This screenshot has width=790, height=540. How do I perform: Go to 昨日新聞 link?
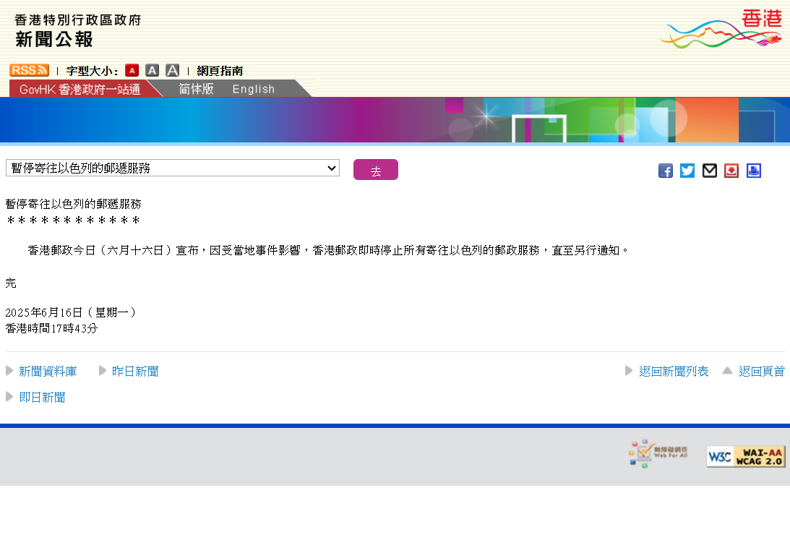[135, 372]
